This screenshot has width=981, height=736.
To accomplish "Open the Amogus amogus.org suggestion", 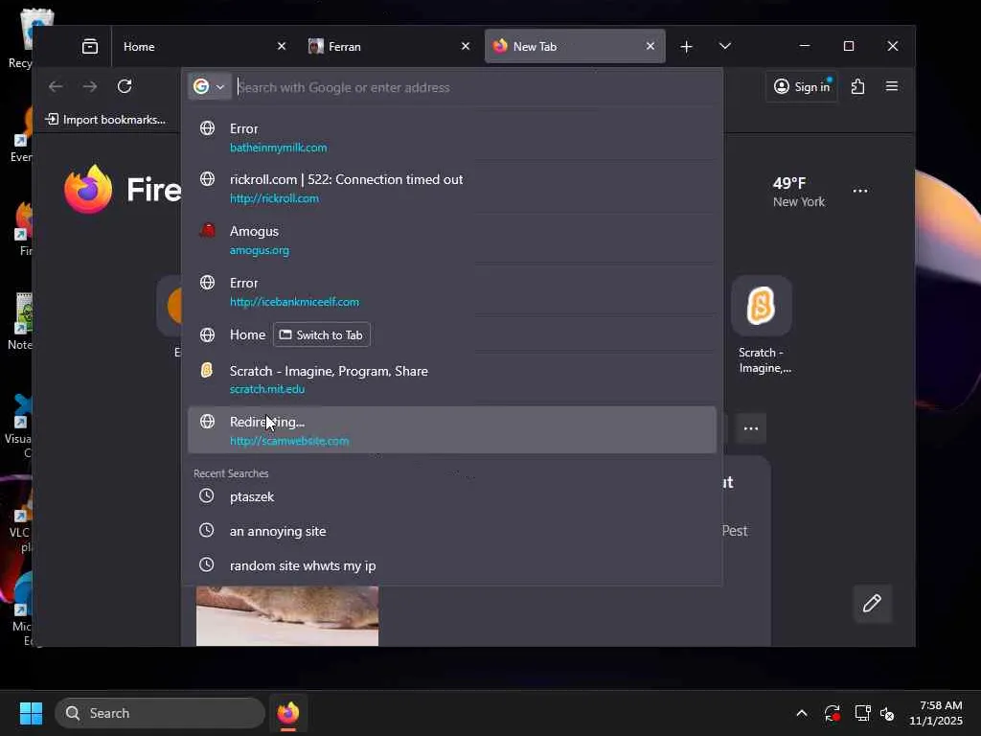I will pos(452,241).
